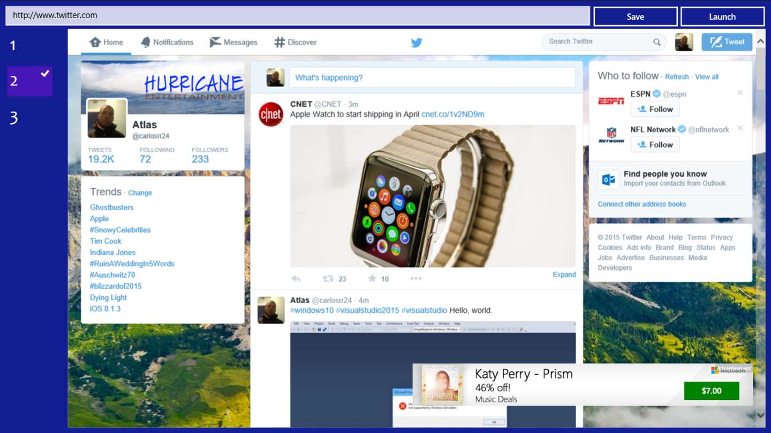Open the #blizzardof2015 trend
Image resolution: width=771 pixels, height=433 pixels.
coord(116,286)
